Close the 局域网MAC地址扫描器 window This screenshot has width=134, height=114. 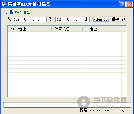click(129, 4)
